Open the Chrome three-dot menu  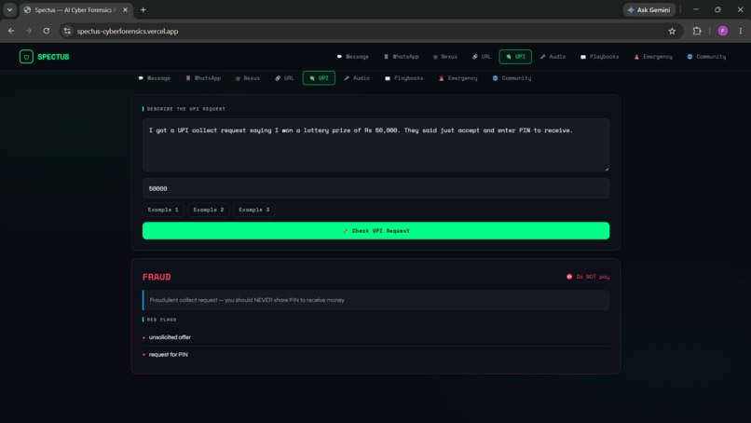(x=741, y=31)
